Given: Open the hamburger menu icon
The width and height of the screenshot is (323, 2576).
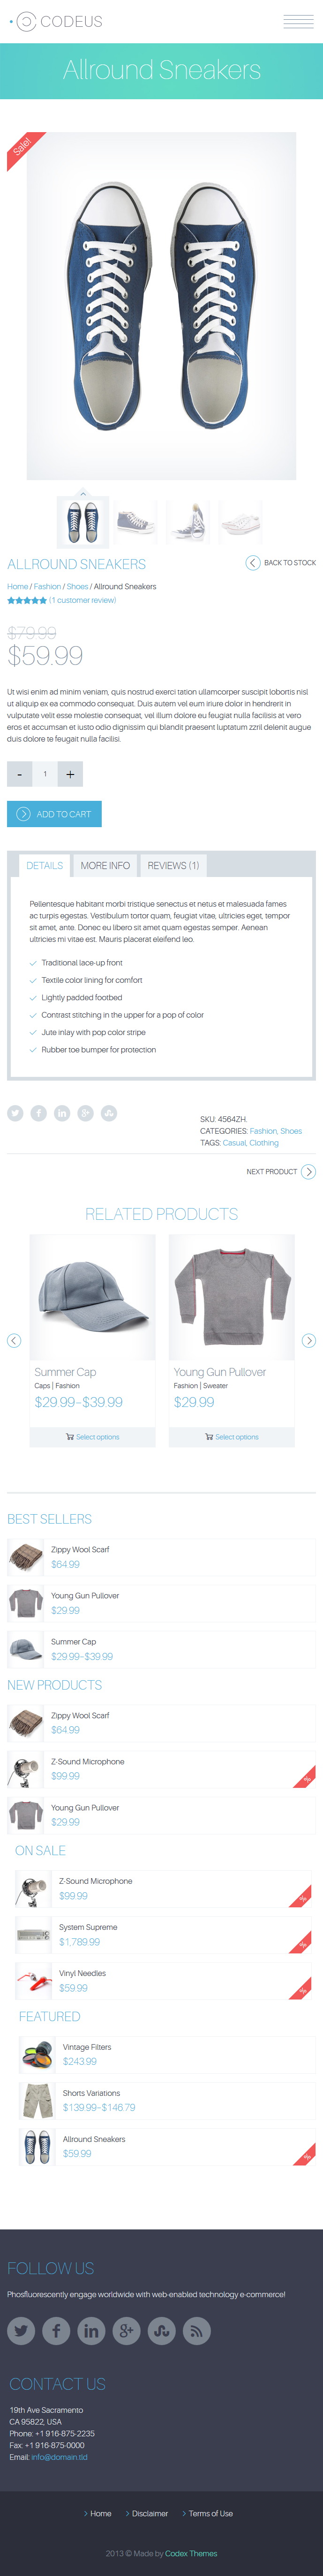Looking at the screenshot, I should [x=298, y=22].
